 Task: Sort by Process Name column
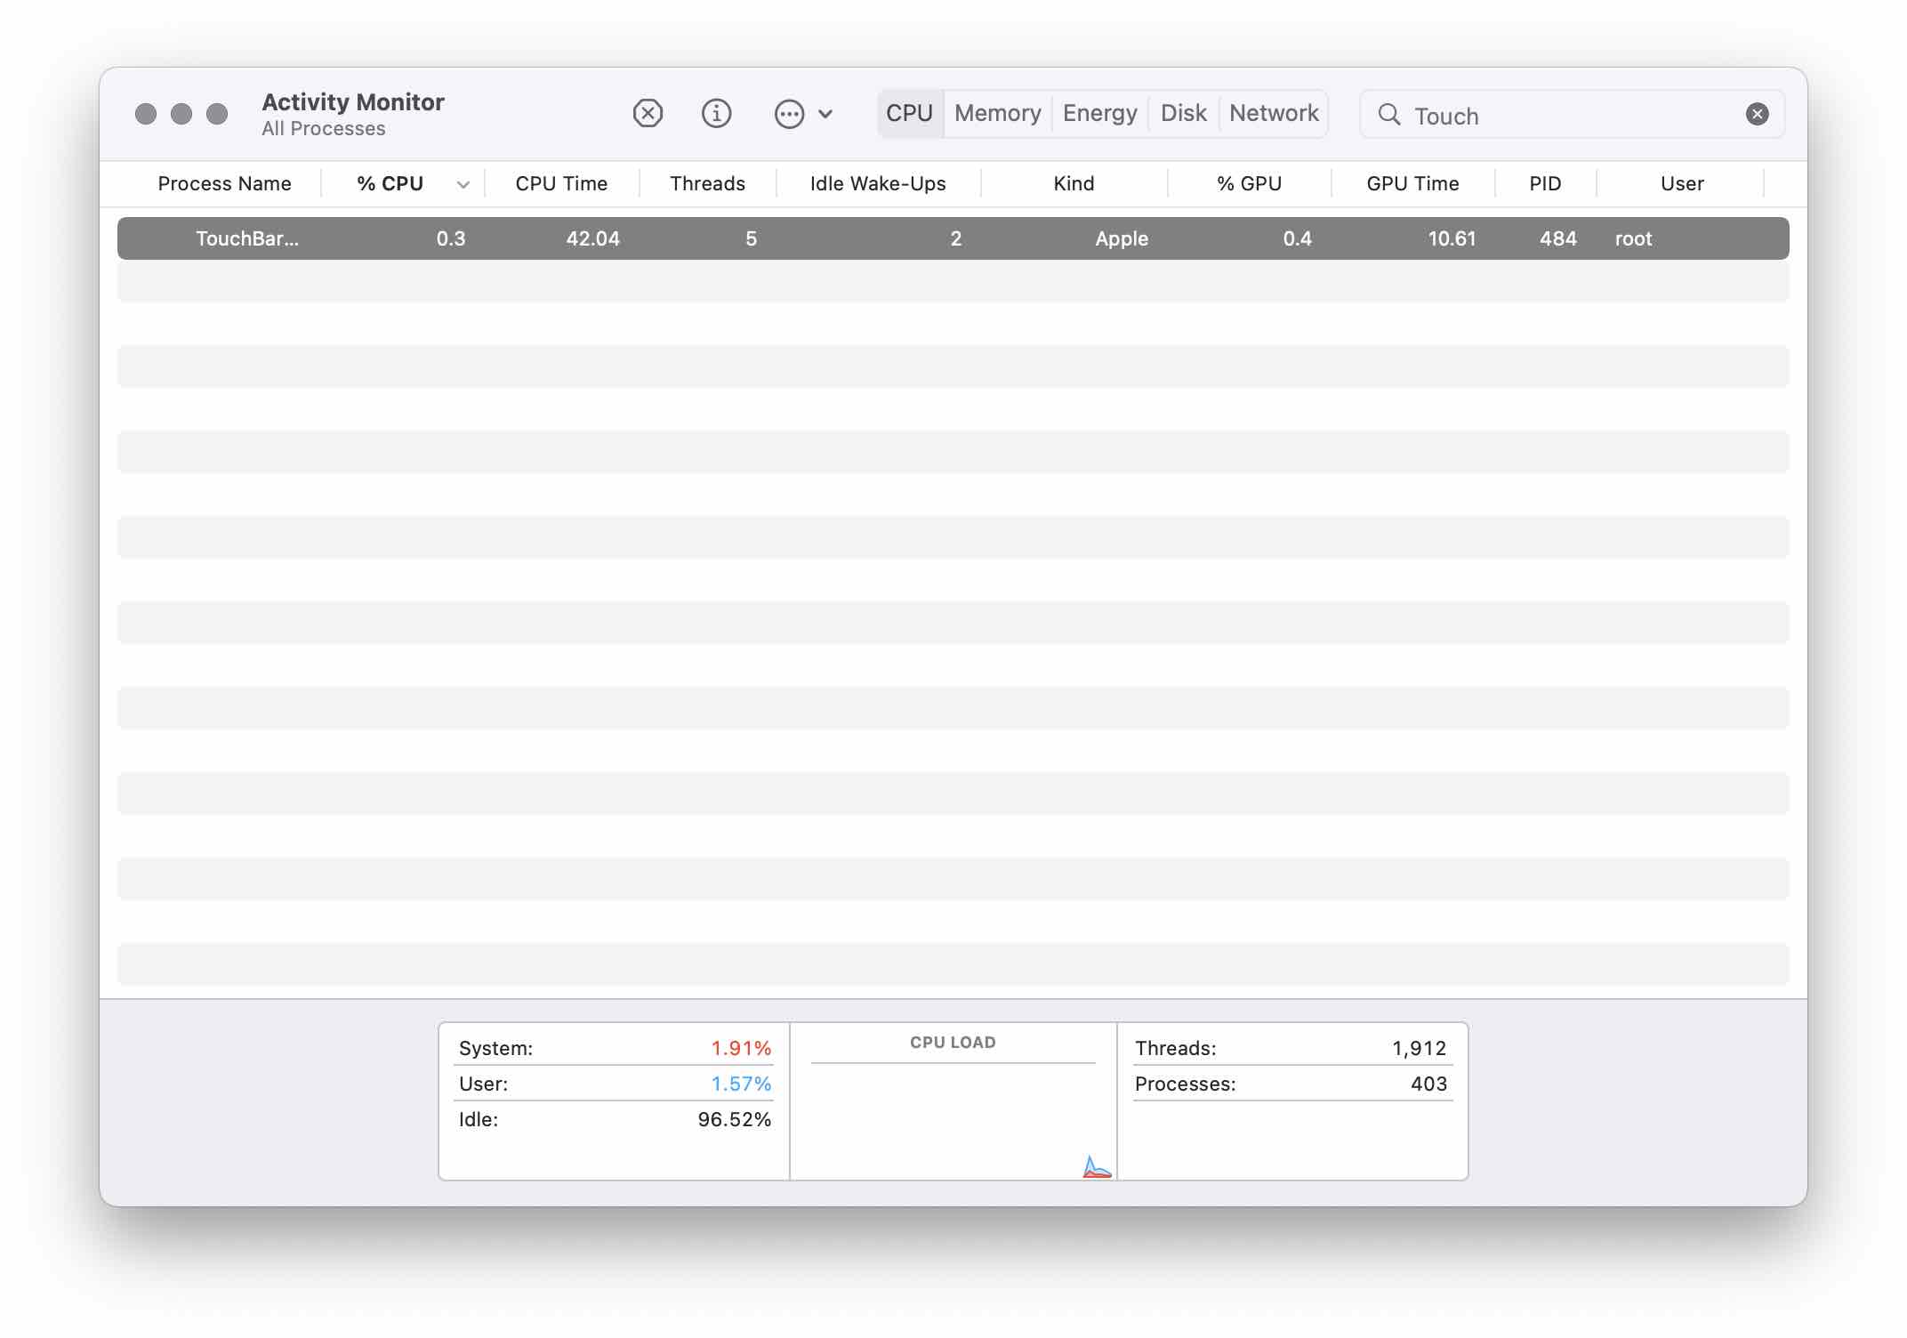tap(224, 183)
